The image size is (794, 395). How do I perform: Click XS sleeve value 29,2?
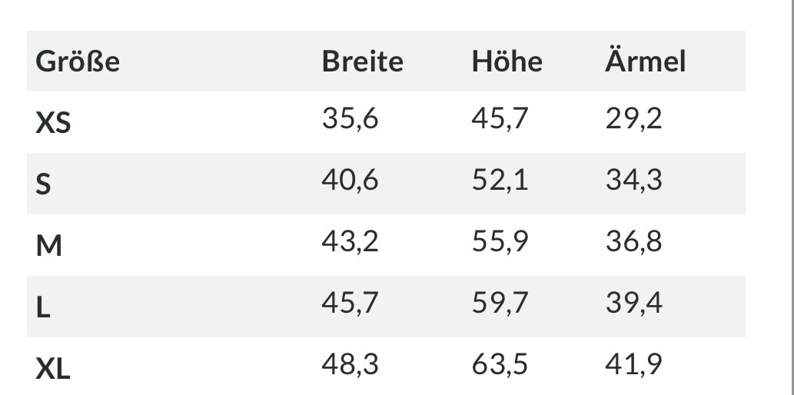[633, 120]
